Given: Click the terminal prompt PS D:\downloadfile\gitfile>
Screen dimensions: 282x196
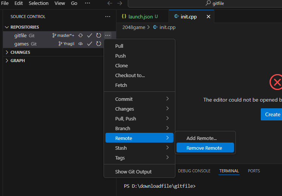Looking at the screenshot, I should 160,186.
